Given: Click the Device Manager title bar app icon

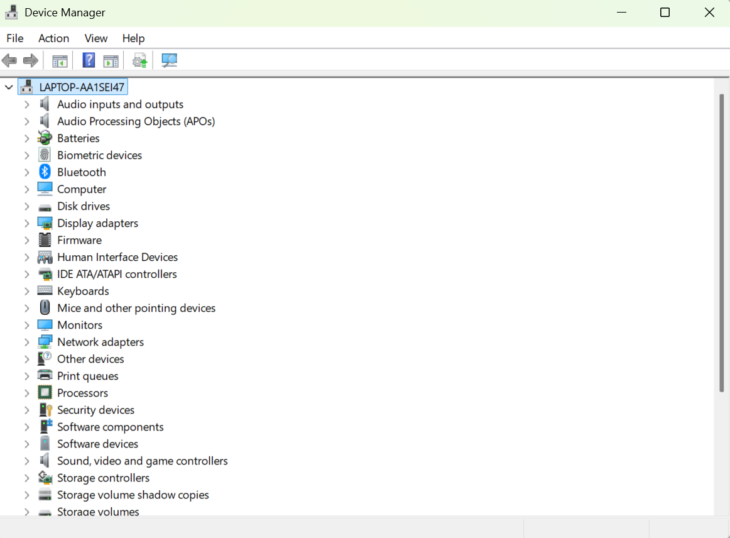Looking at the screenshot, I should tap(11, 12).
